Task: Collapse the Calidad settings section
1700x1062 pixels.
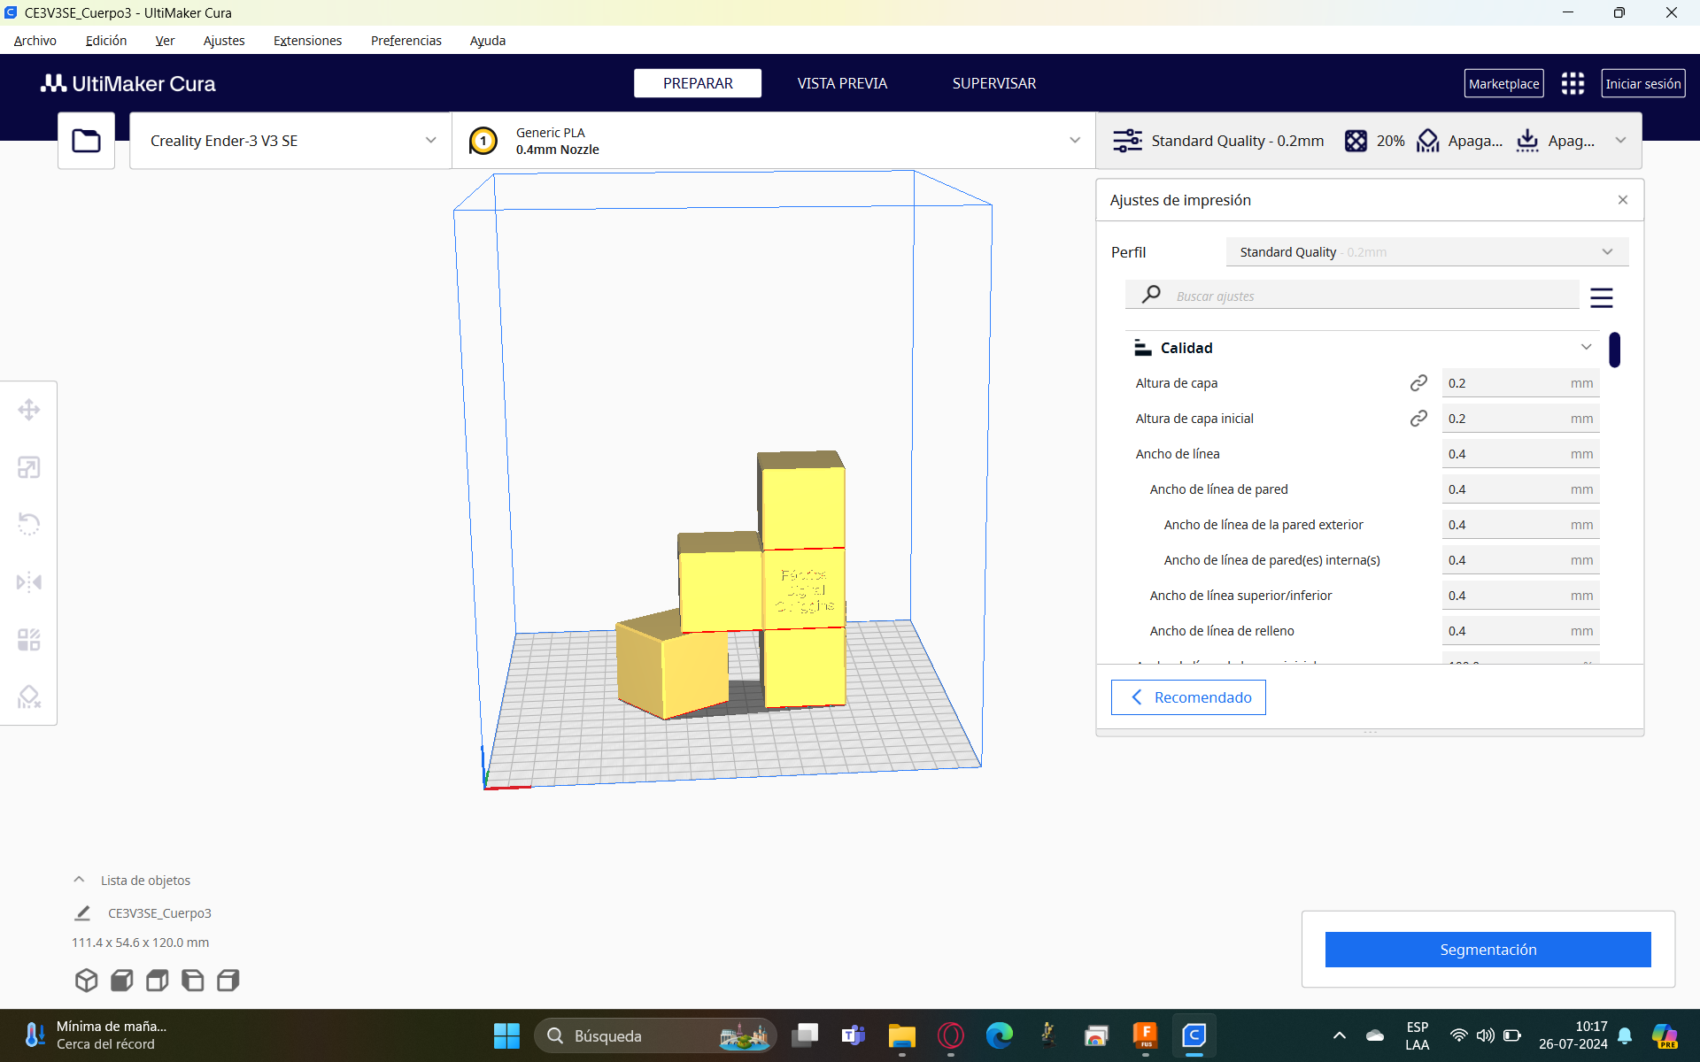Action: point(1364,348)
